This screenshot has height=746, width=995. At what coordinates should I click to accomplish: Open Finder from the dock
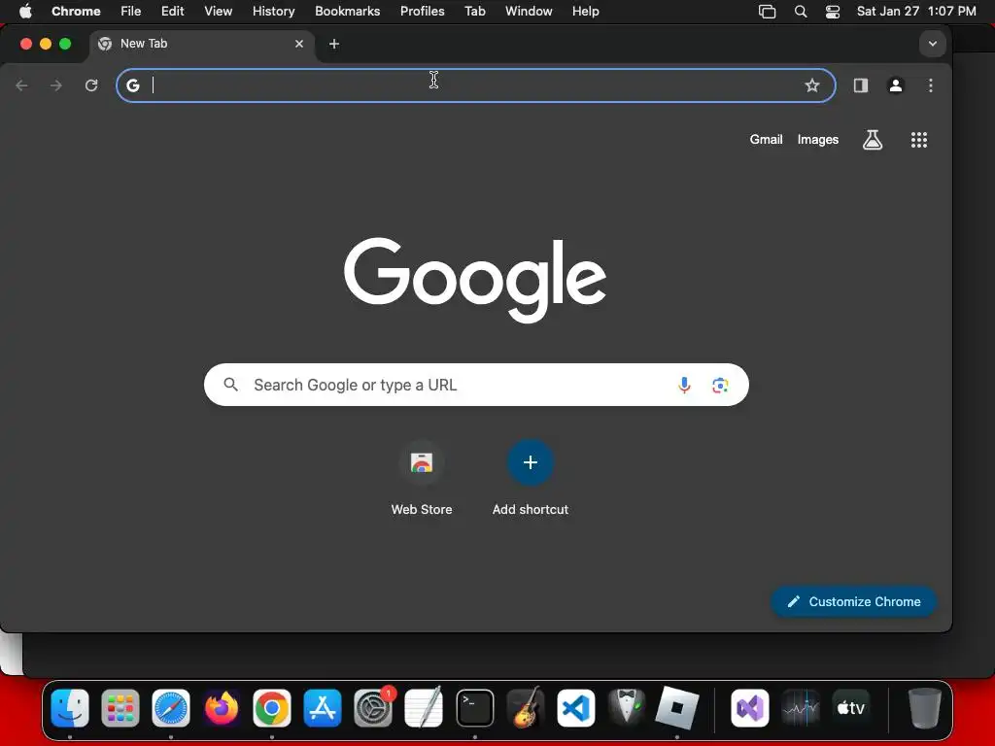point(70,708)
